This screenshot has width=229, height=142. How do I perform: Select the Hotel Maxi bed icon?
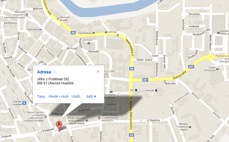[x=40, y=29]
